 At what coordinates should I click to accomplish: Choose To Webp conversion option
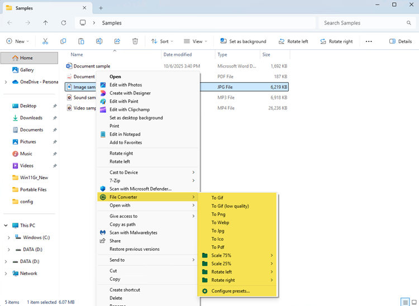click(220, 222)
